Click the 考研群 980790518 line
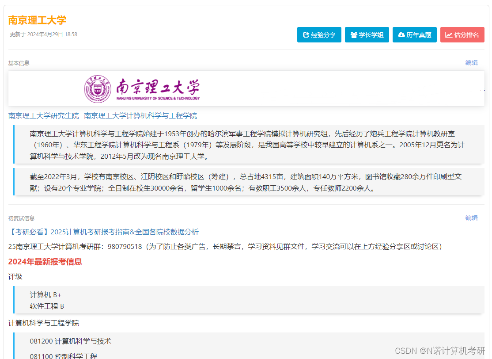The height and width of the screenshot is (359, 492). coord(225,247)
